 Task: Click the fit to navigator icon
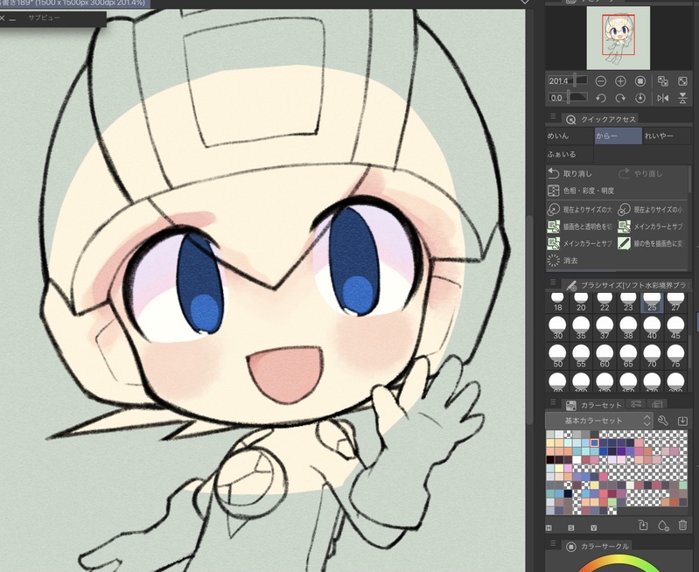click(663, 81)
